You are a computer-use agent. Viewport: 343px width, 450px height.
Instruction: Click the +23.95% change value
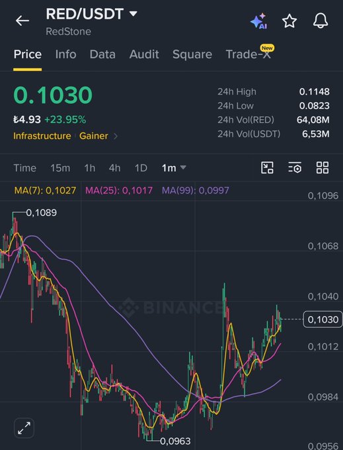(x=65, y=119)
